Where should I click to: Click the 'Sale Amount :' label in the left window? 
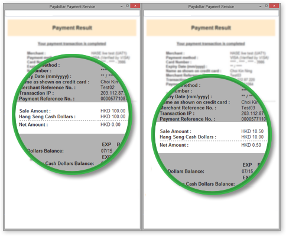[35, 111]
